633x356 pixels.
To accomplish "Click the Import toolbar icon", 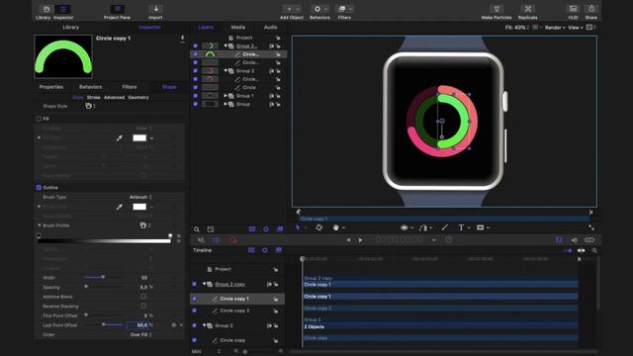I will point(156,9).
